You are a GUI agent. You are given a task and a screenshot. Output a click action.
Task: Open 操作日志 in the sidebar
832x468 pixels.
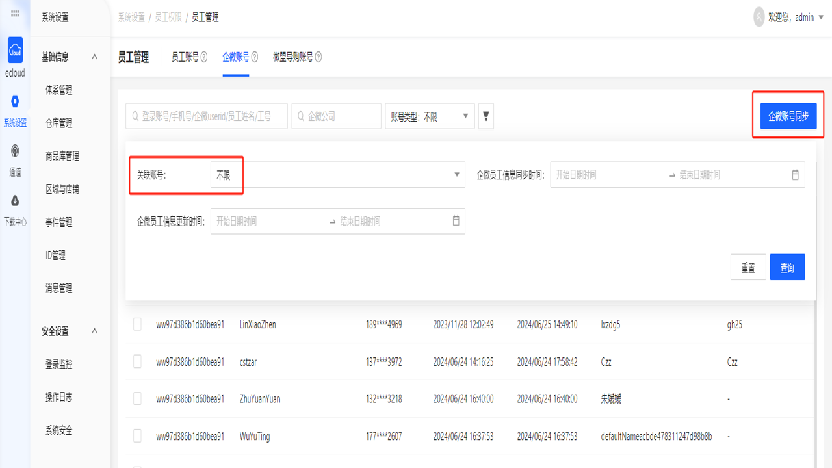click(x=59, y=397)
